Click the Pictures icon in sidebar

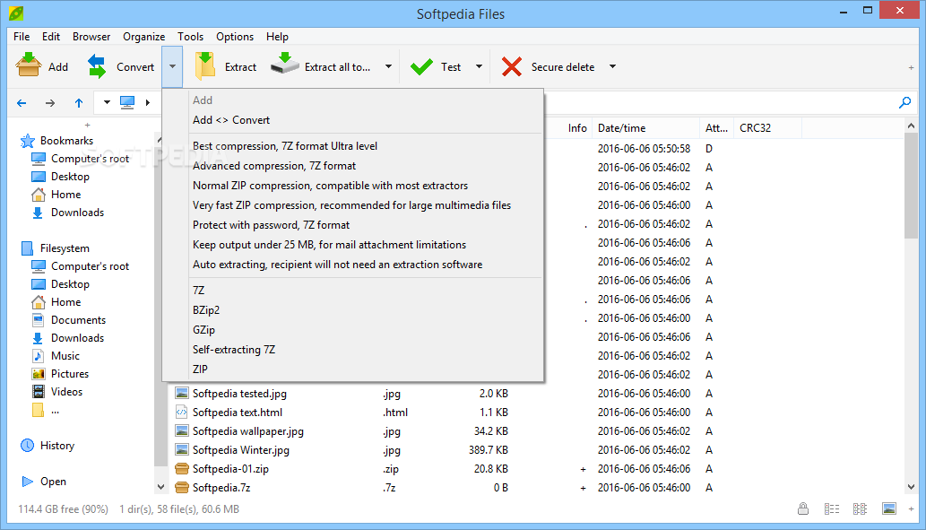(x=39, y=374)
